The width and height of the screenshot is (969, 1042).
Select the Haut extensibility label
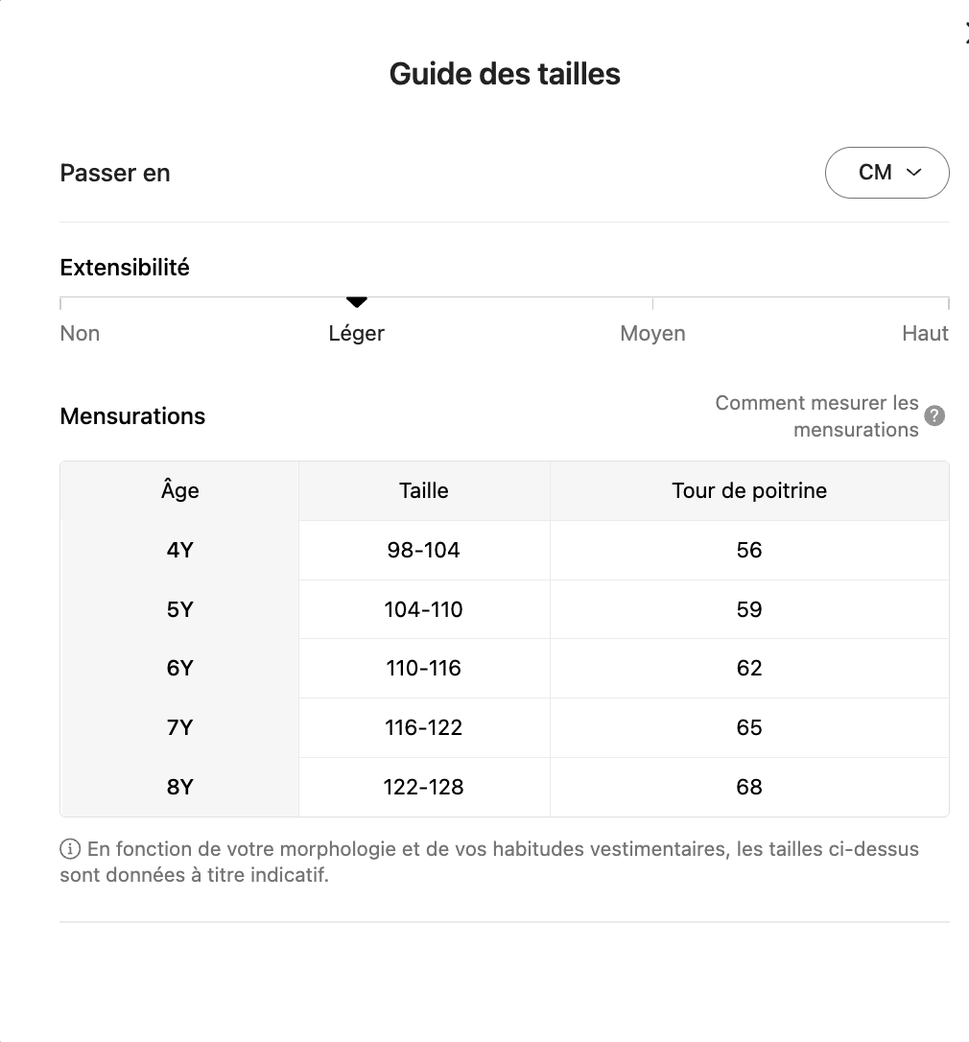[925, 334]
